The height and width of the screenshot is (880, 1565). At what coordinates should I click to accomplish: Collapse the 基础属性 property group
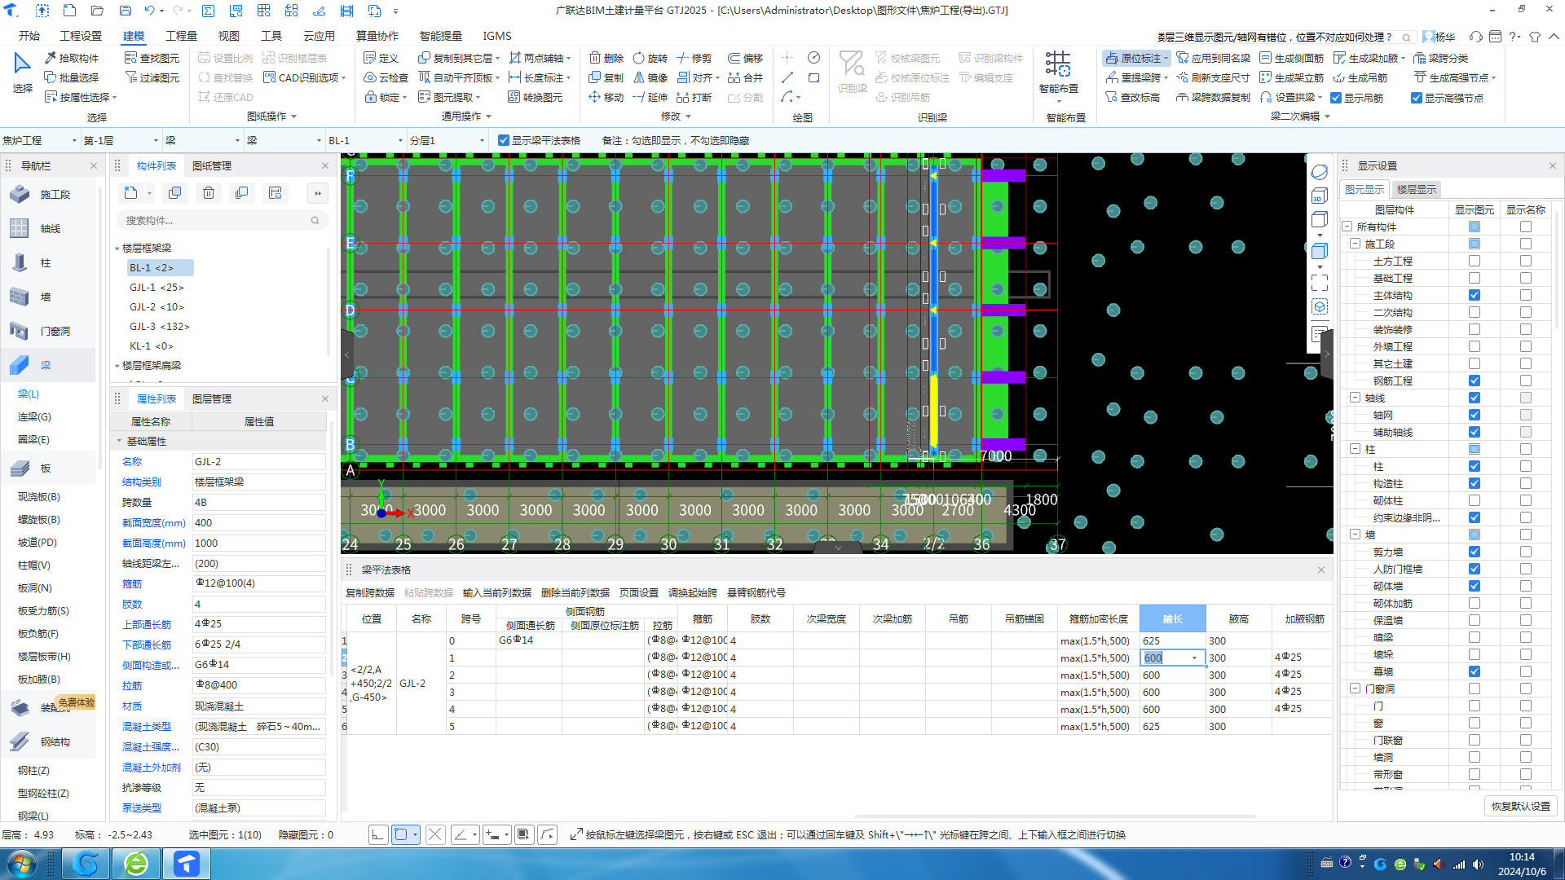point(119,441)
